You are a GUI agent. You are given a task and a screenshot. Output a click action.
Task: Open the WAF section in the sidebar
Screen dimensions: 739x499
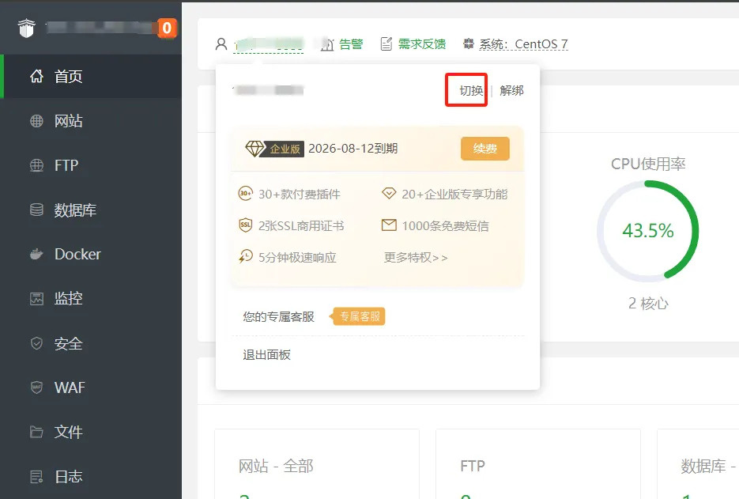[70, 387]
